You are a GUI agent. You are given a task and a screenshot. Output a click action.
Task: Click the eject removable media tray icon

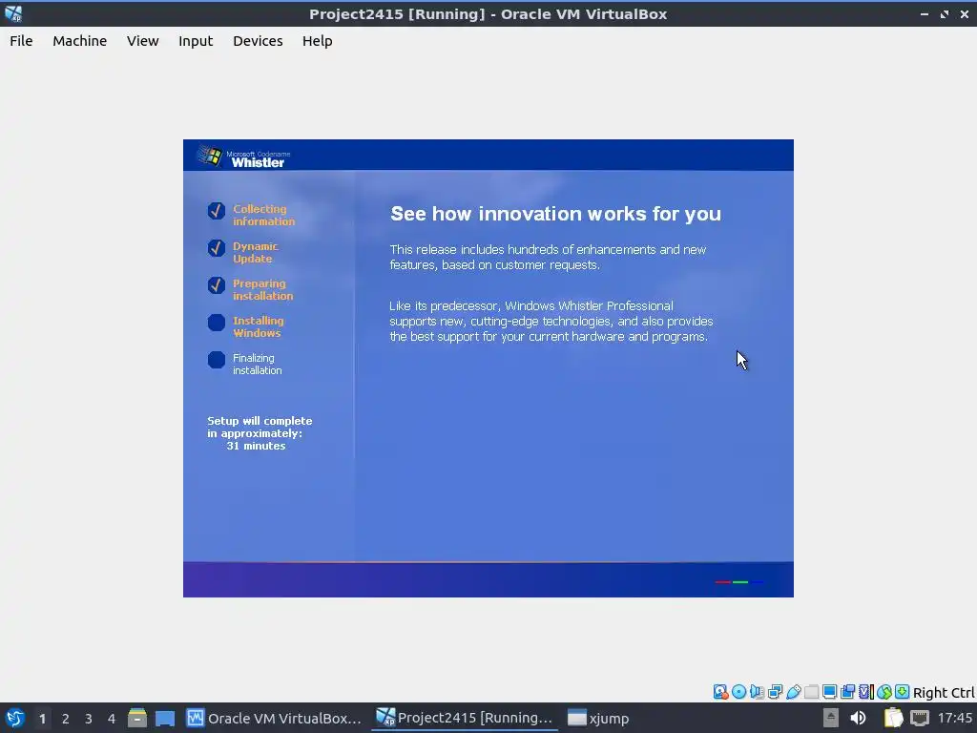pos(831,718)
